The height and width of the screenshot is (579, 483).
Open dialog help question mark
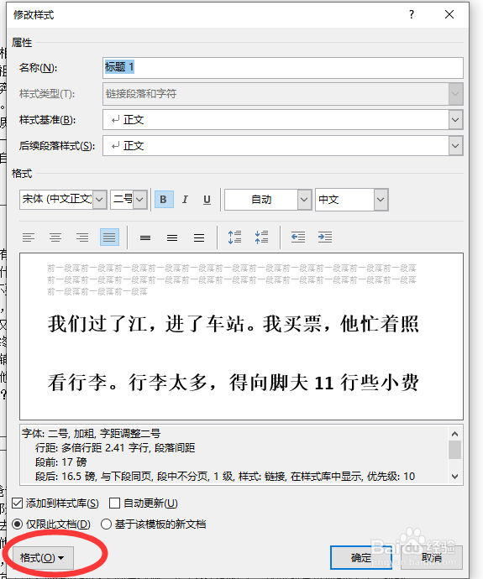pyautogui.click(x=412, y=15)
